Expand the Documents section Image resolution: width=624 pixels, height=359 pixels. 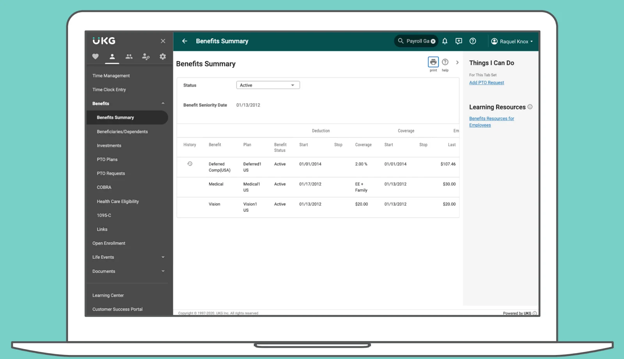(163, 271)
